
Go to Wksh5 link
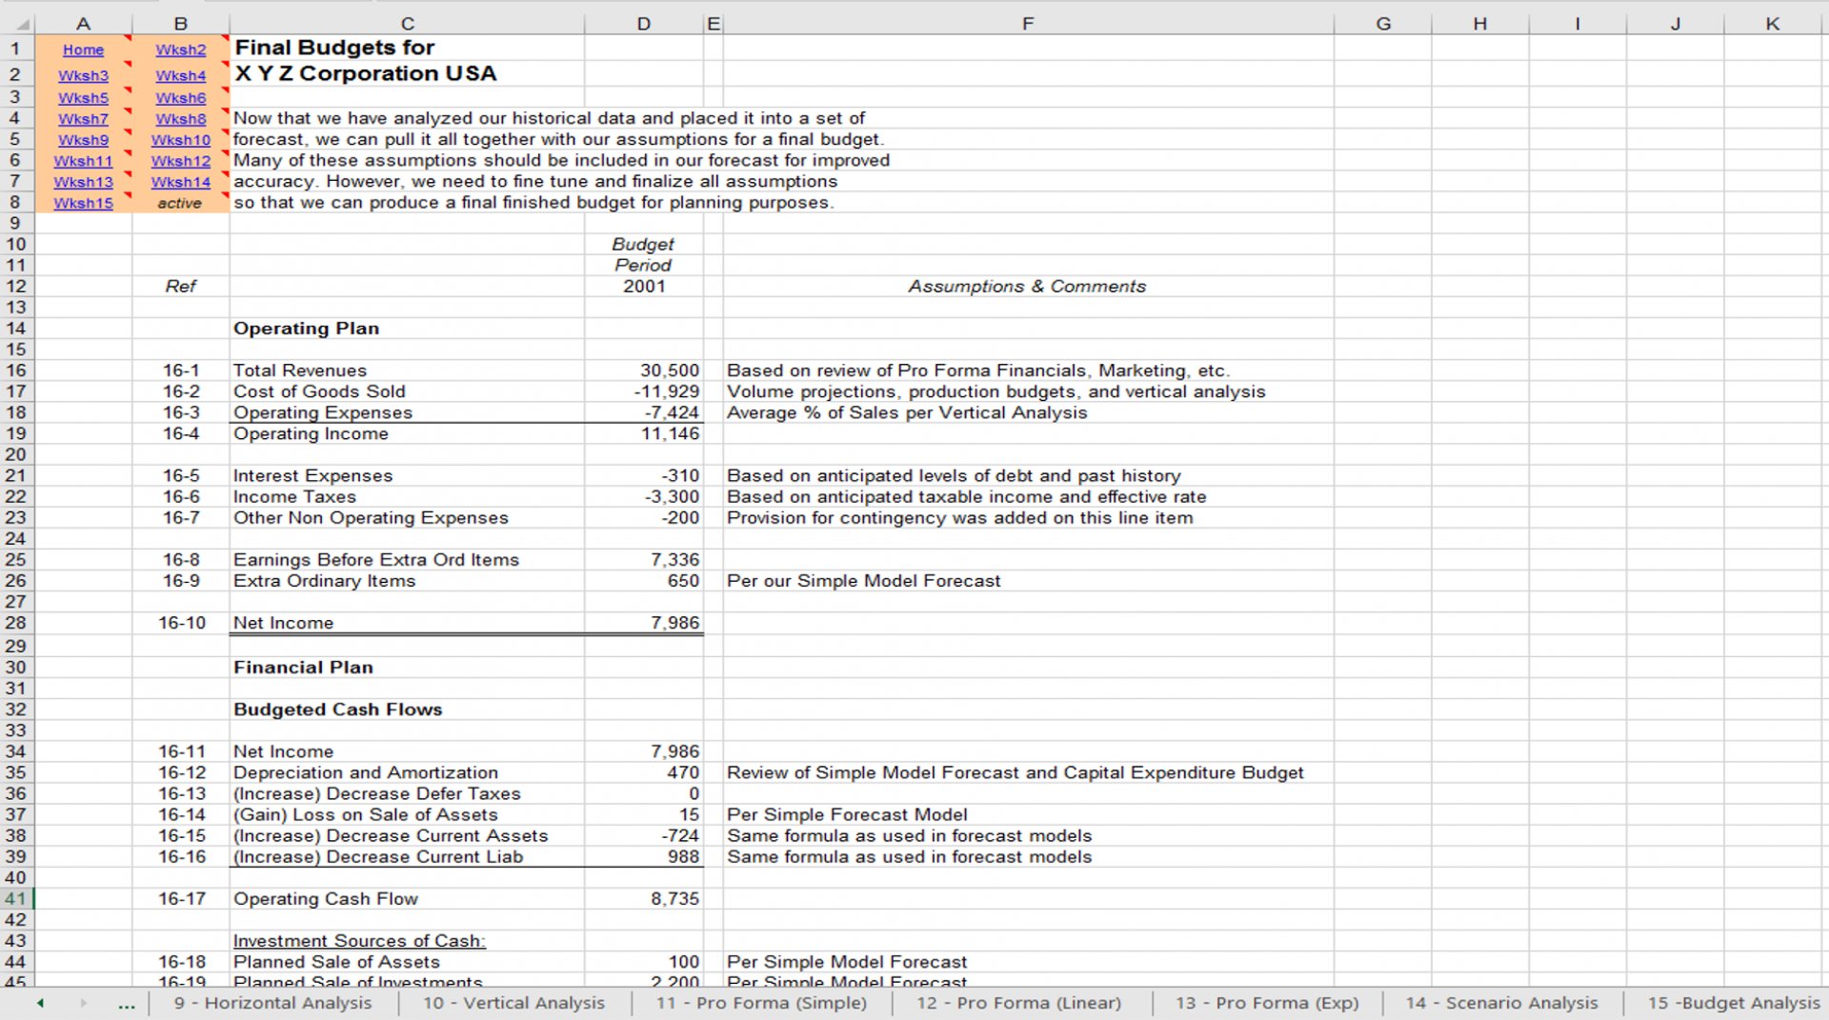click(83, 97)
